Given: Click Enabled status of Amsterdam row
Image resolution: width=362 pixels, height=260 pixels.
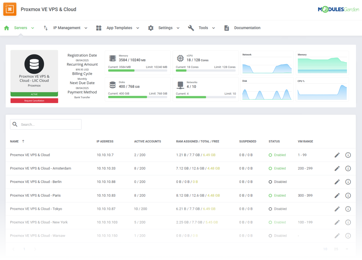Looking at the screenshot, I should click(x=277, y=168).
